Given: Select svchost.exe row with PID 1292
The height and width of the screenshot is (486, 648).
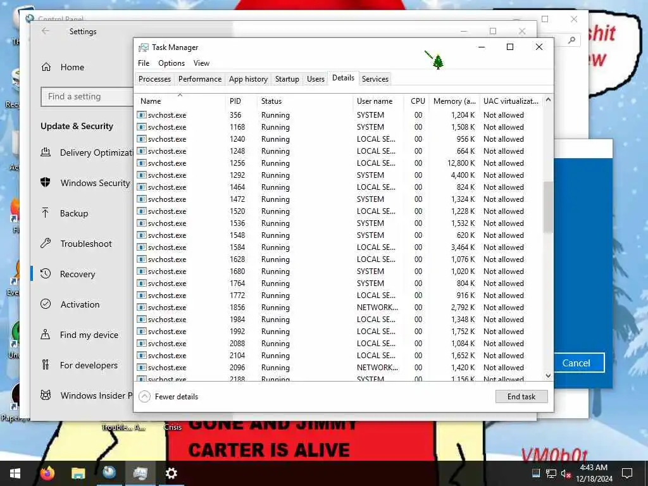Looking at the screenshot, I should pos(339,175).
